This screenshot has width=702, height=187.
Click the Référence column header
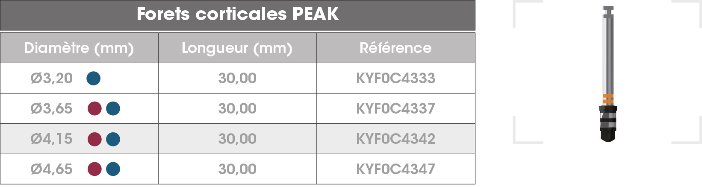coord(396,48)
